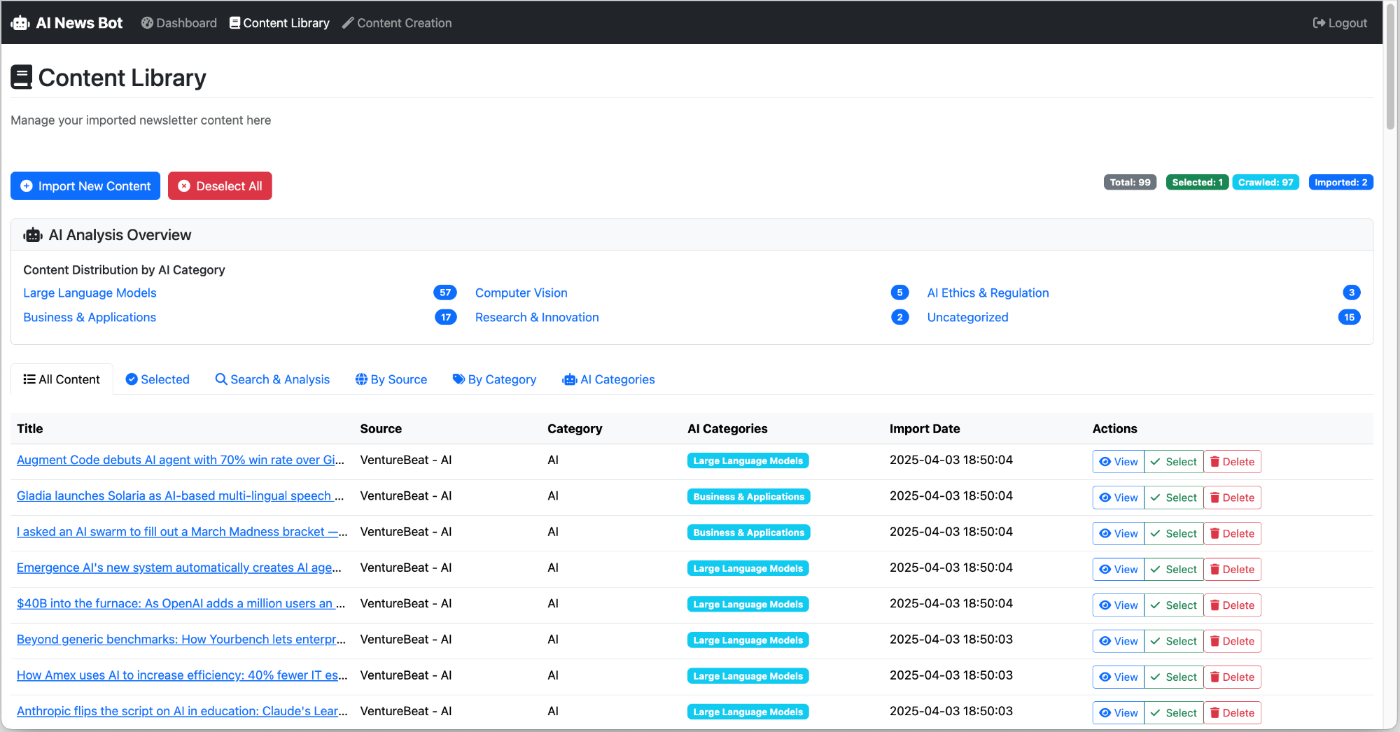This screenshot has width=1400, height=732.
Task: Toggle Select for March Madness bracket row
Action: click(1174, 533)
